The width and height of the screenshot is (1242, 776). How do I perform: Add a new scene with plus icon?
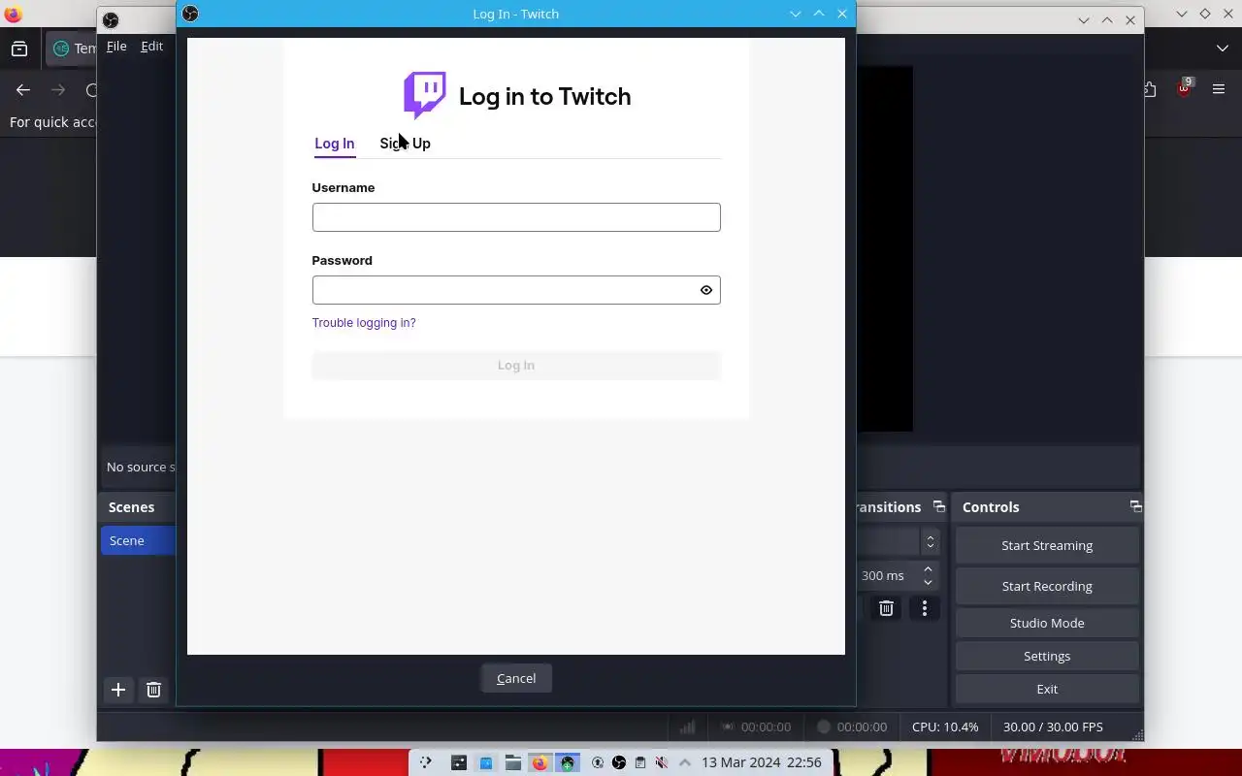pyautogui.click(x=118, y=690)
